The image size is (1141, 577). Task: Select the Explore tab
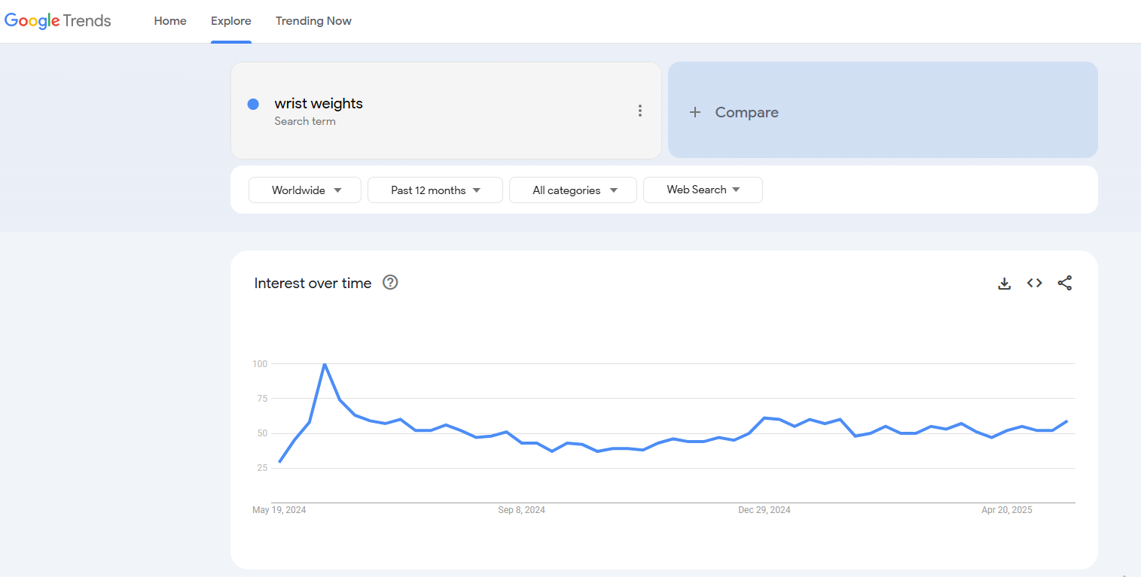[x=231, y=21]
